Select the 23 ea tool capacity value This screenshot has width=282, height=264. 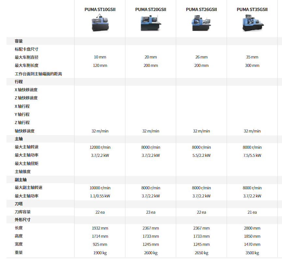click(x=151, y=212)
